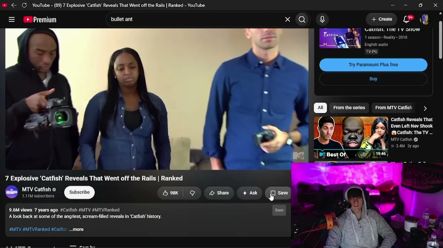Click '1 season • Reality • 2018' text
This screenshot has height=248, width=443.
(x=386, y=37)
